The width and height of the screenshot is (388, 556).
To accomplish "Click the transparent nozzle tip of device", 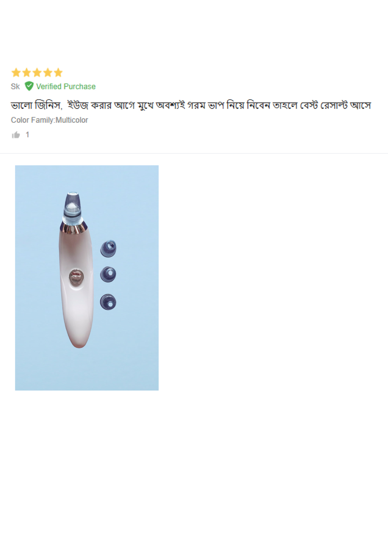I will click(x=73, y=206).
